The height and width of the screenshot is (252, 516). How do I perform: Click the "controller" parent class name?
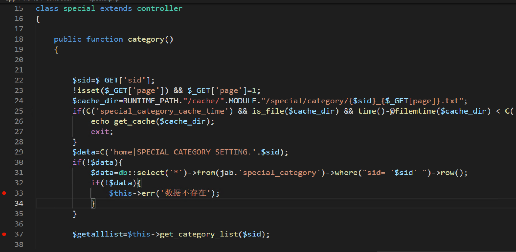coord(160,8)
